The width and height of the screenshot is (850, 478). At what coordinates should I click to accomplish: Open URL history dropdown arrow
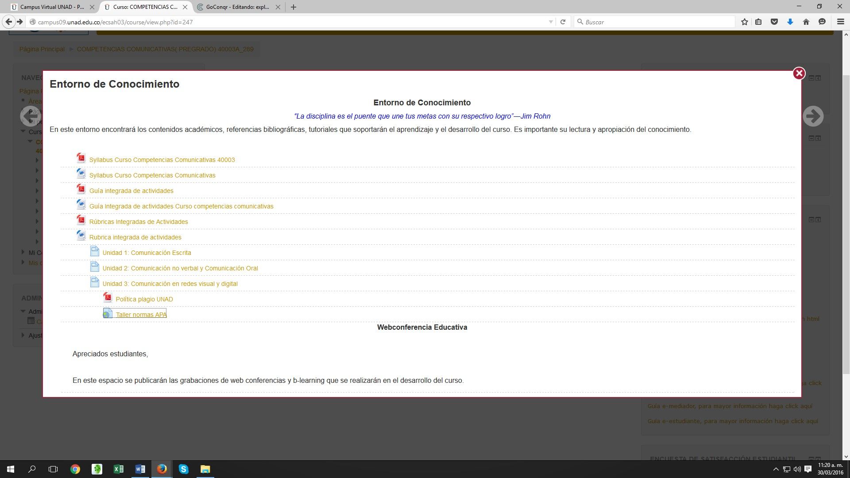click(551, 22)
